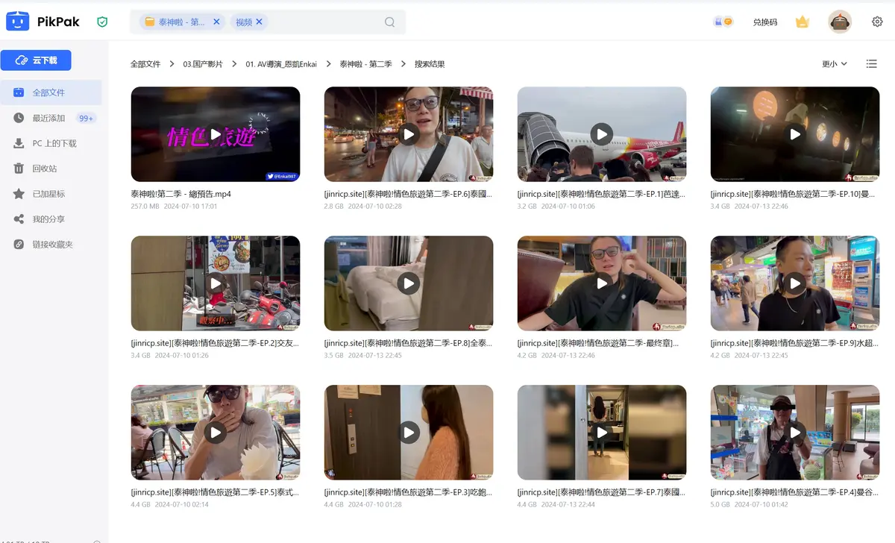This screenshot has height=543, width=895.
Task: Go to 01. AV導演_恩凱Enkai breadcrumb
Action: (x=281, y=64)
